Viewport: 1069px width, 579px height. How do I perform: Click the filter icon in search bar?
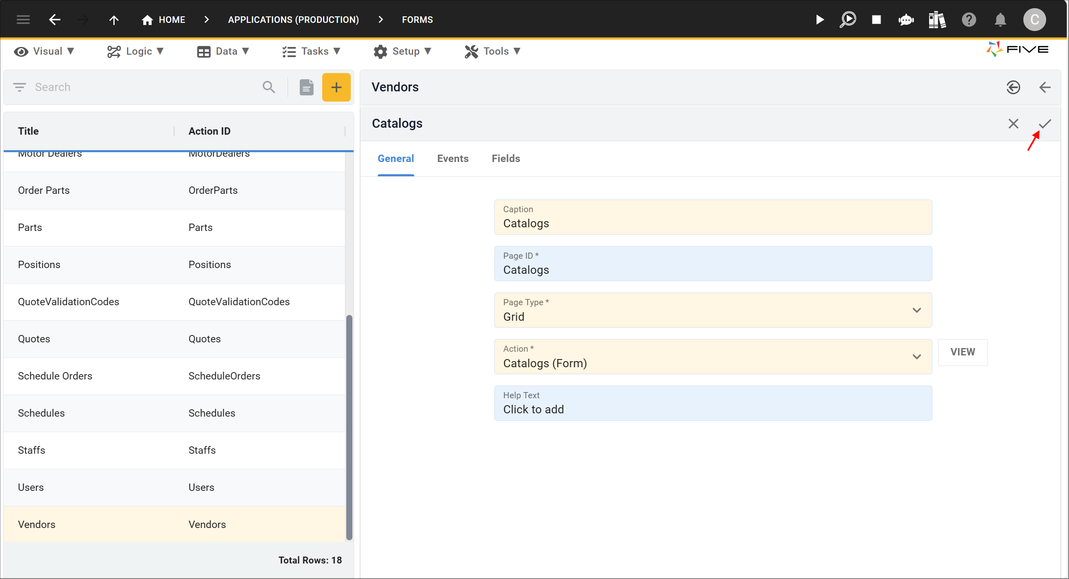[x=20, y=87]
